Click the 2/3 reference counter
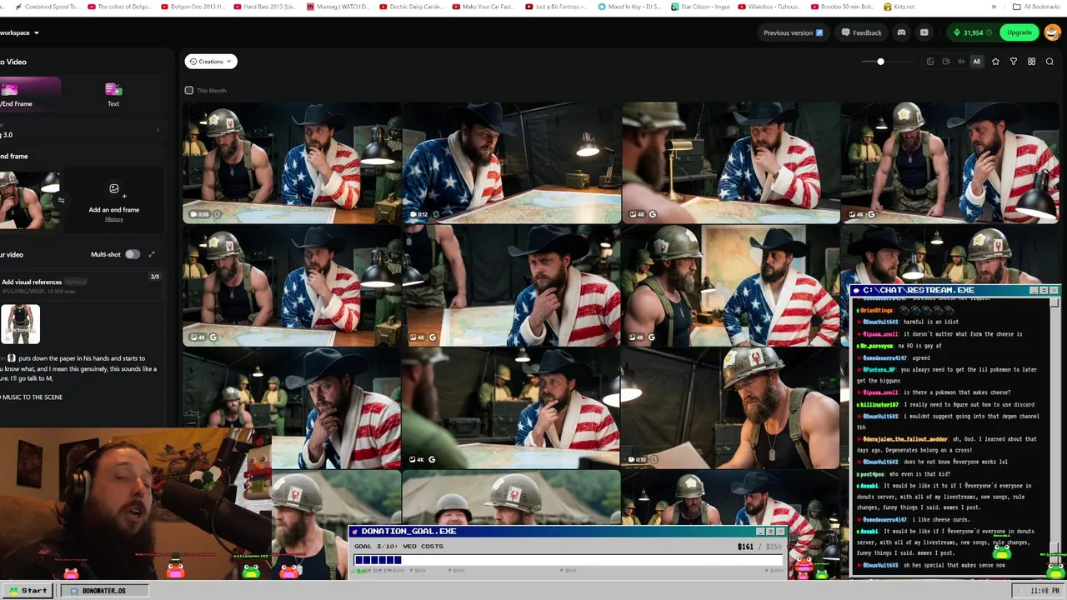This screenshot has height=600, width=1067. click(154, 277)
